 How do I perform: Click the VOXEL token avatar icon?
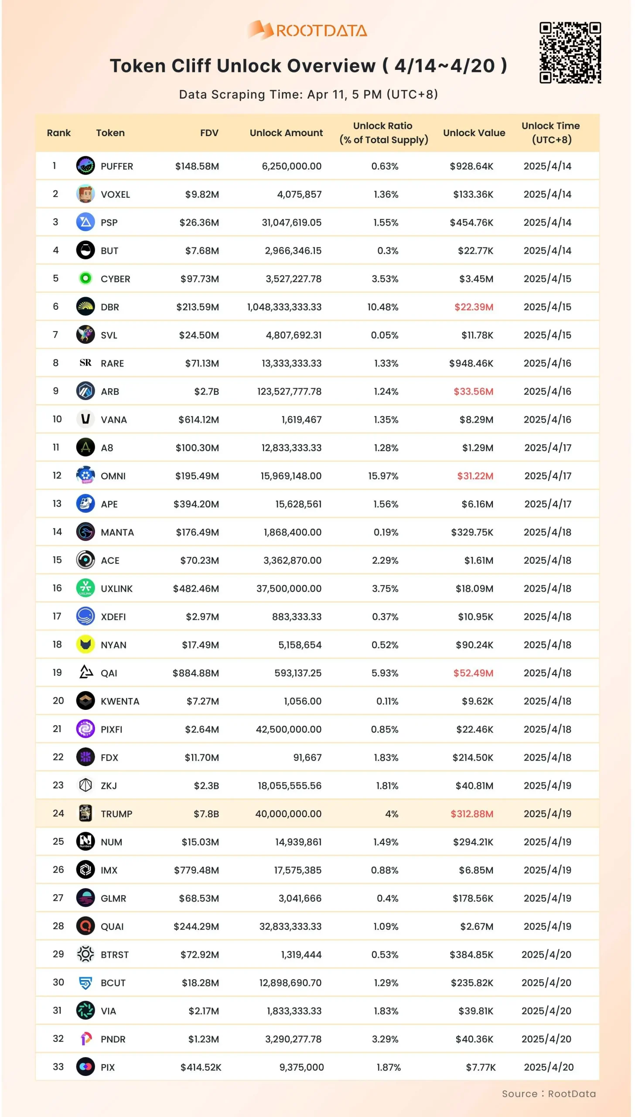tap(85, 194)
